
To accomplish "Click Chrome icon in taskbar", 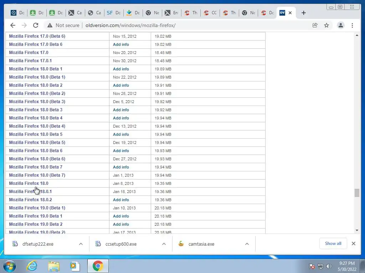I will 98,266.
